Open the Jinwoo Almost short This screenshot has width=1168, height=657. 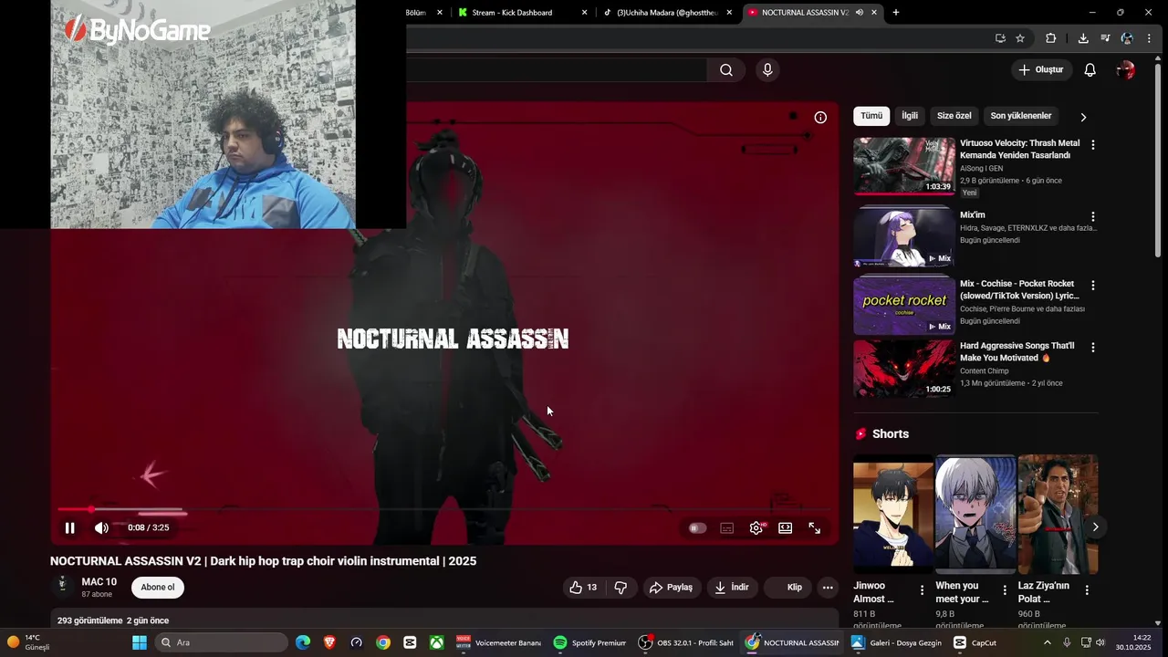[x=893, y=514]
